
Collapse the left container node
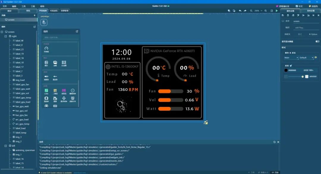point(6,146)
